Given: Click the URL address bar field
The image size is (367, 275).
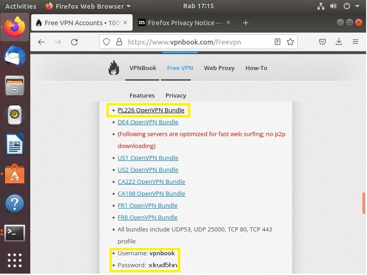Looking at the screenshot, I should tap(197, 42).
